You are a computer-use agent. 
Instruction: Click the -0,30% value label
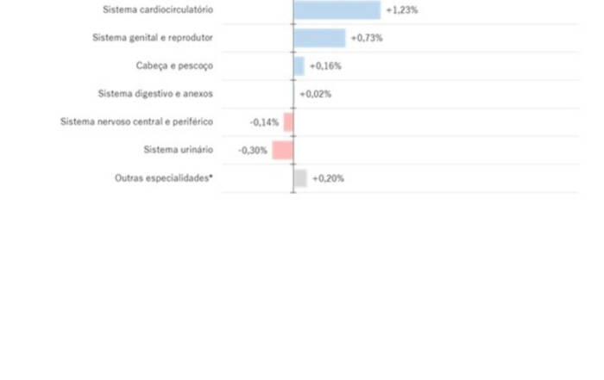253,150
